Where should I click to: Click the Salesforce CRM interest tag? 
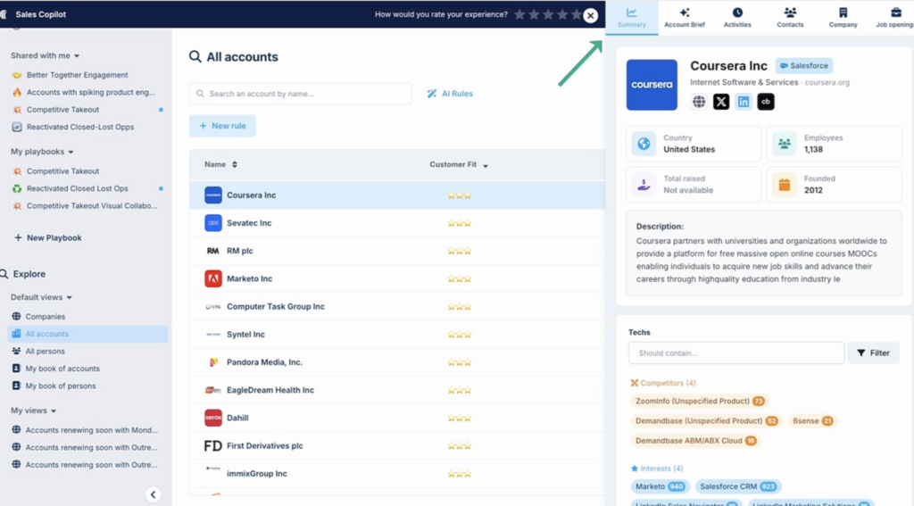tap(738, 486)
